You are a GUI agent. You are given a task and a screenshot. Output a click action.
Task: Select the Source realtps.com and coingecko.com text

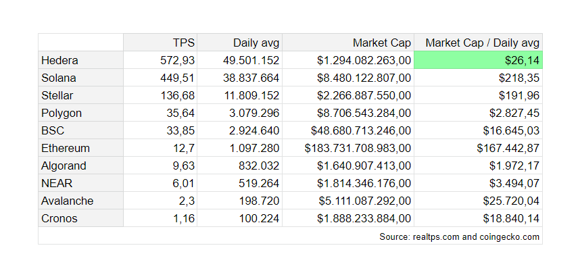point(459,236)
